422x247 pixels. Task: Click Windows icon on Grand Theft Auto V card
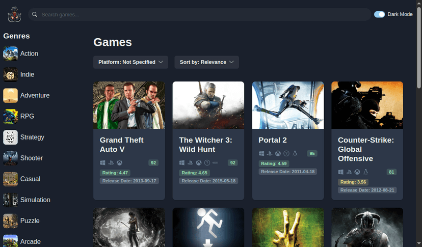coord(102,163)
